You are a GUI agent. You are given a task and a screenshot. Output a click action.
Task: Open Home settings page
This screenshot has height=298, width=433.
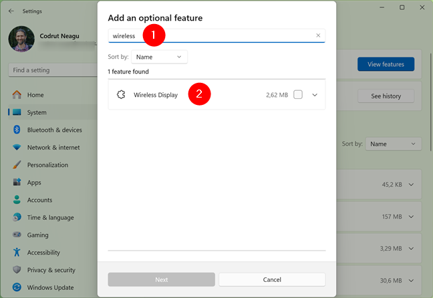[x=53, y=95]
